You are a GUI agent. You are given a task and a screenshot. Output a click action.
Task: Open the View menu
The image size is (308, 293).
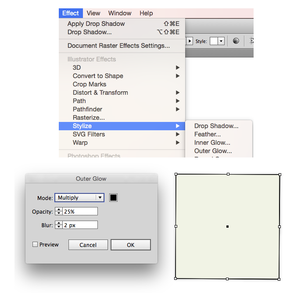point(93,13)
